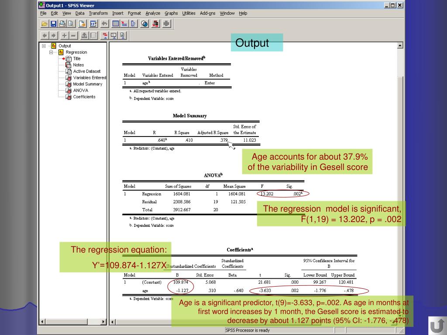This screenshot has height=335, width=447.
Task: Open the Graphs menu
Action: (x=171, y=13)
